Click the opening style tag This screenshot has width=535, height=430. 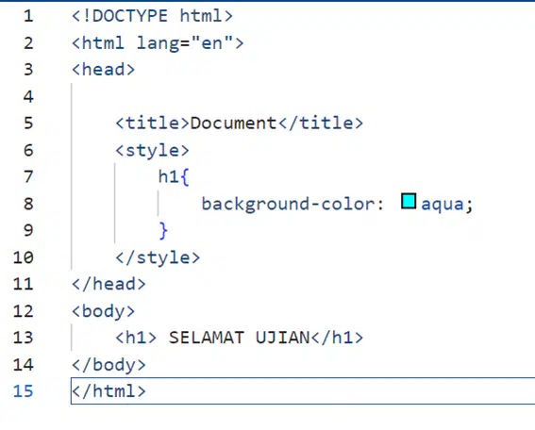coord(152,150)
